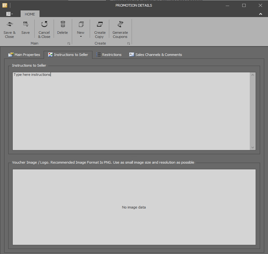The height and width of the screenshot is (254, 268).
Task: Click the New document icon
Action: (81, 24)
